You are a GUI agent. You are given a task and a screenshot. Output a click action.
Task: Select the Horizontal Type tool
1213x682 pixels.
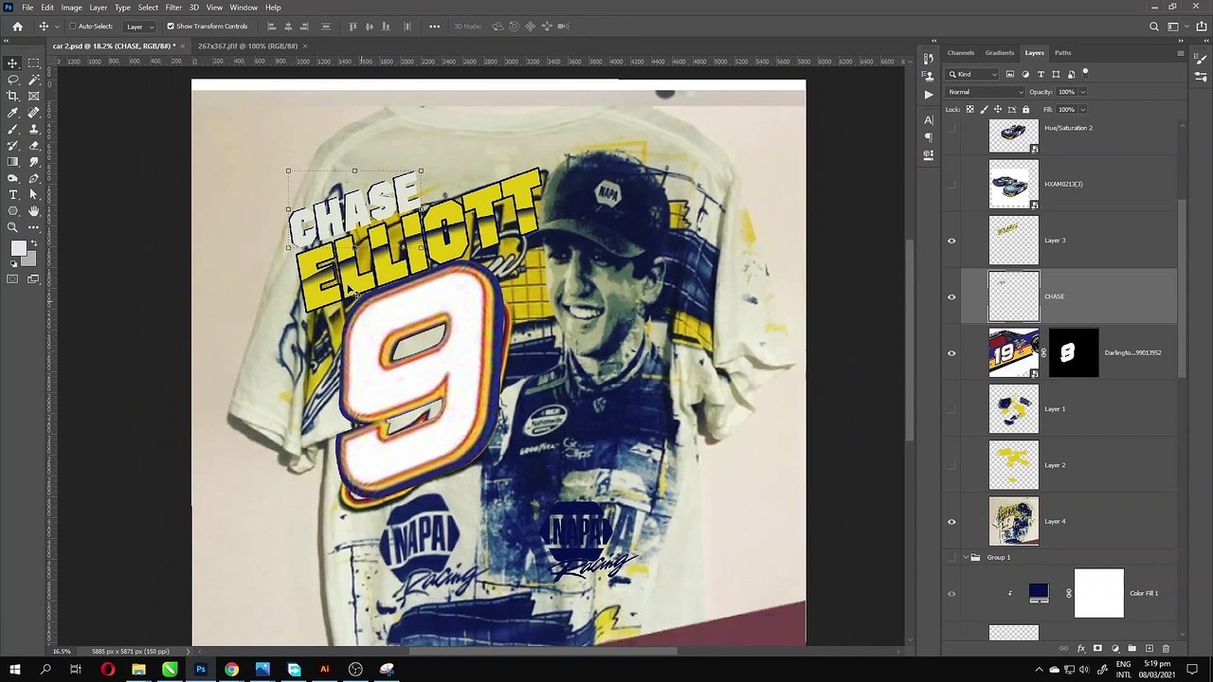tap(13, 194)
